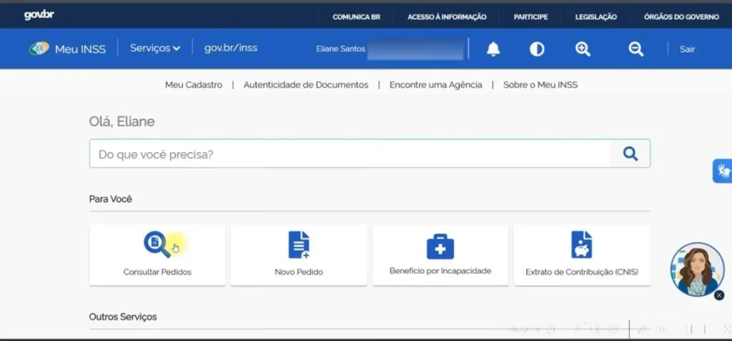Image resolution: width=732 pixels, height=341 pixels.
Task: Open the VLibras accessibility widget
Action: [723, 171]
